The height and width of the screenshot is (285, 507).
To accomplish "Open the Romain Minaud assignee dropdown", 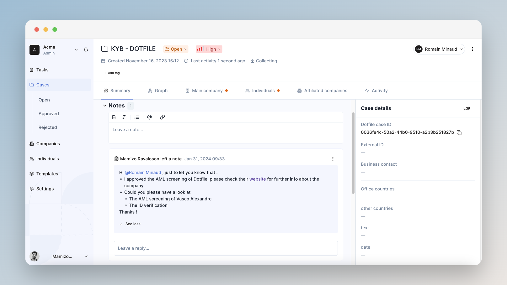I will pyautogui.click(x=439, y=49).
